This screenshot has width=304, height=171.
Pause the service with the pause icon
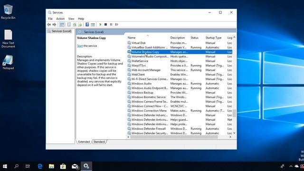[111, 24]
